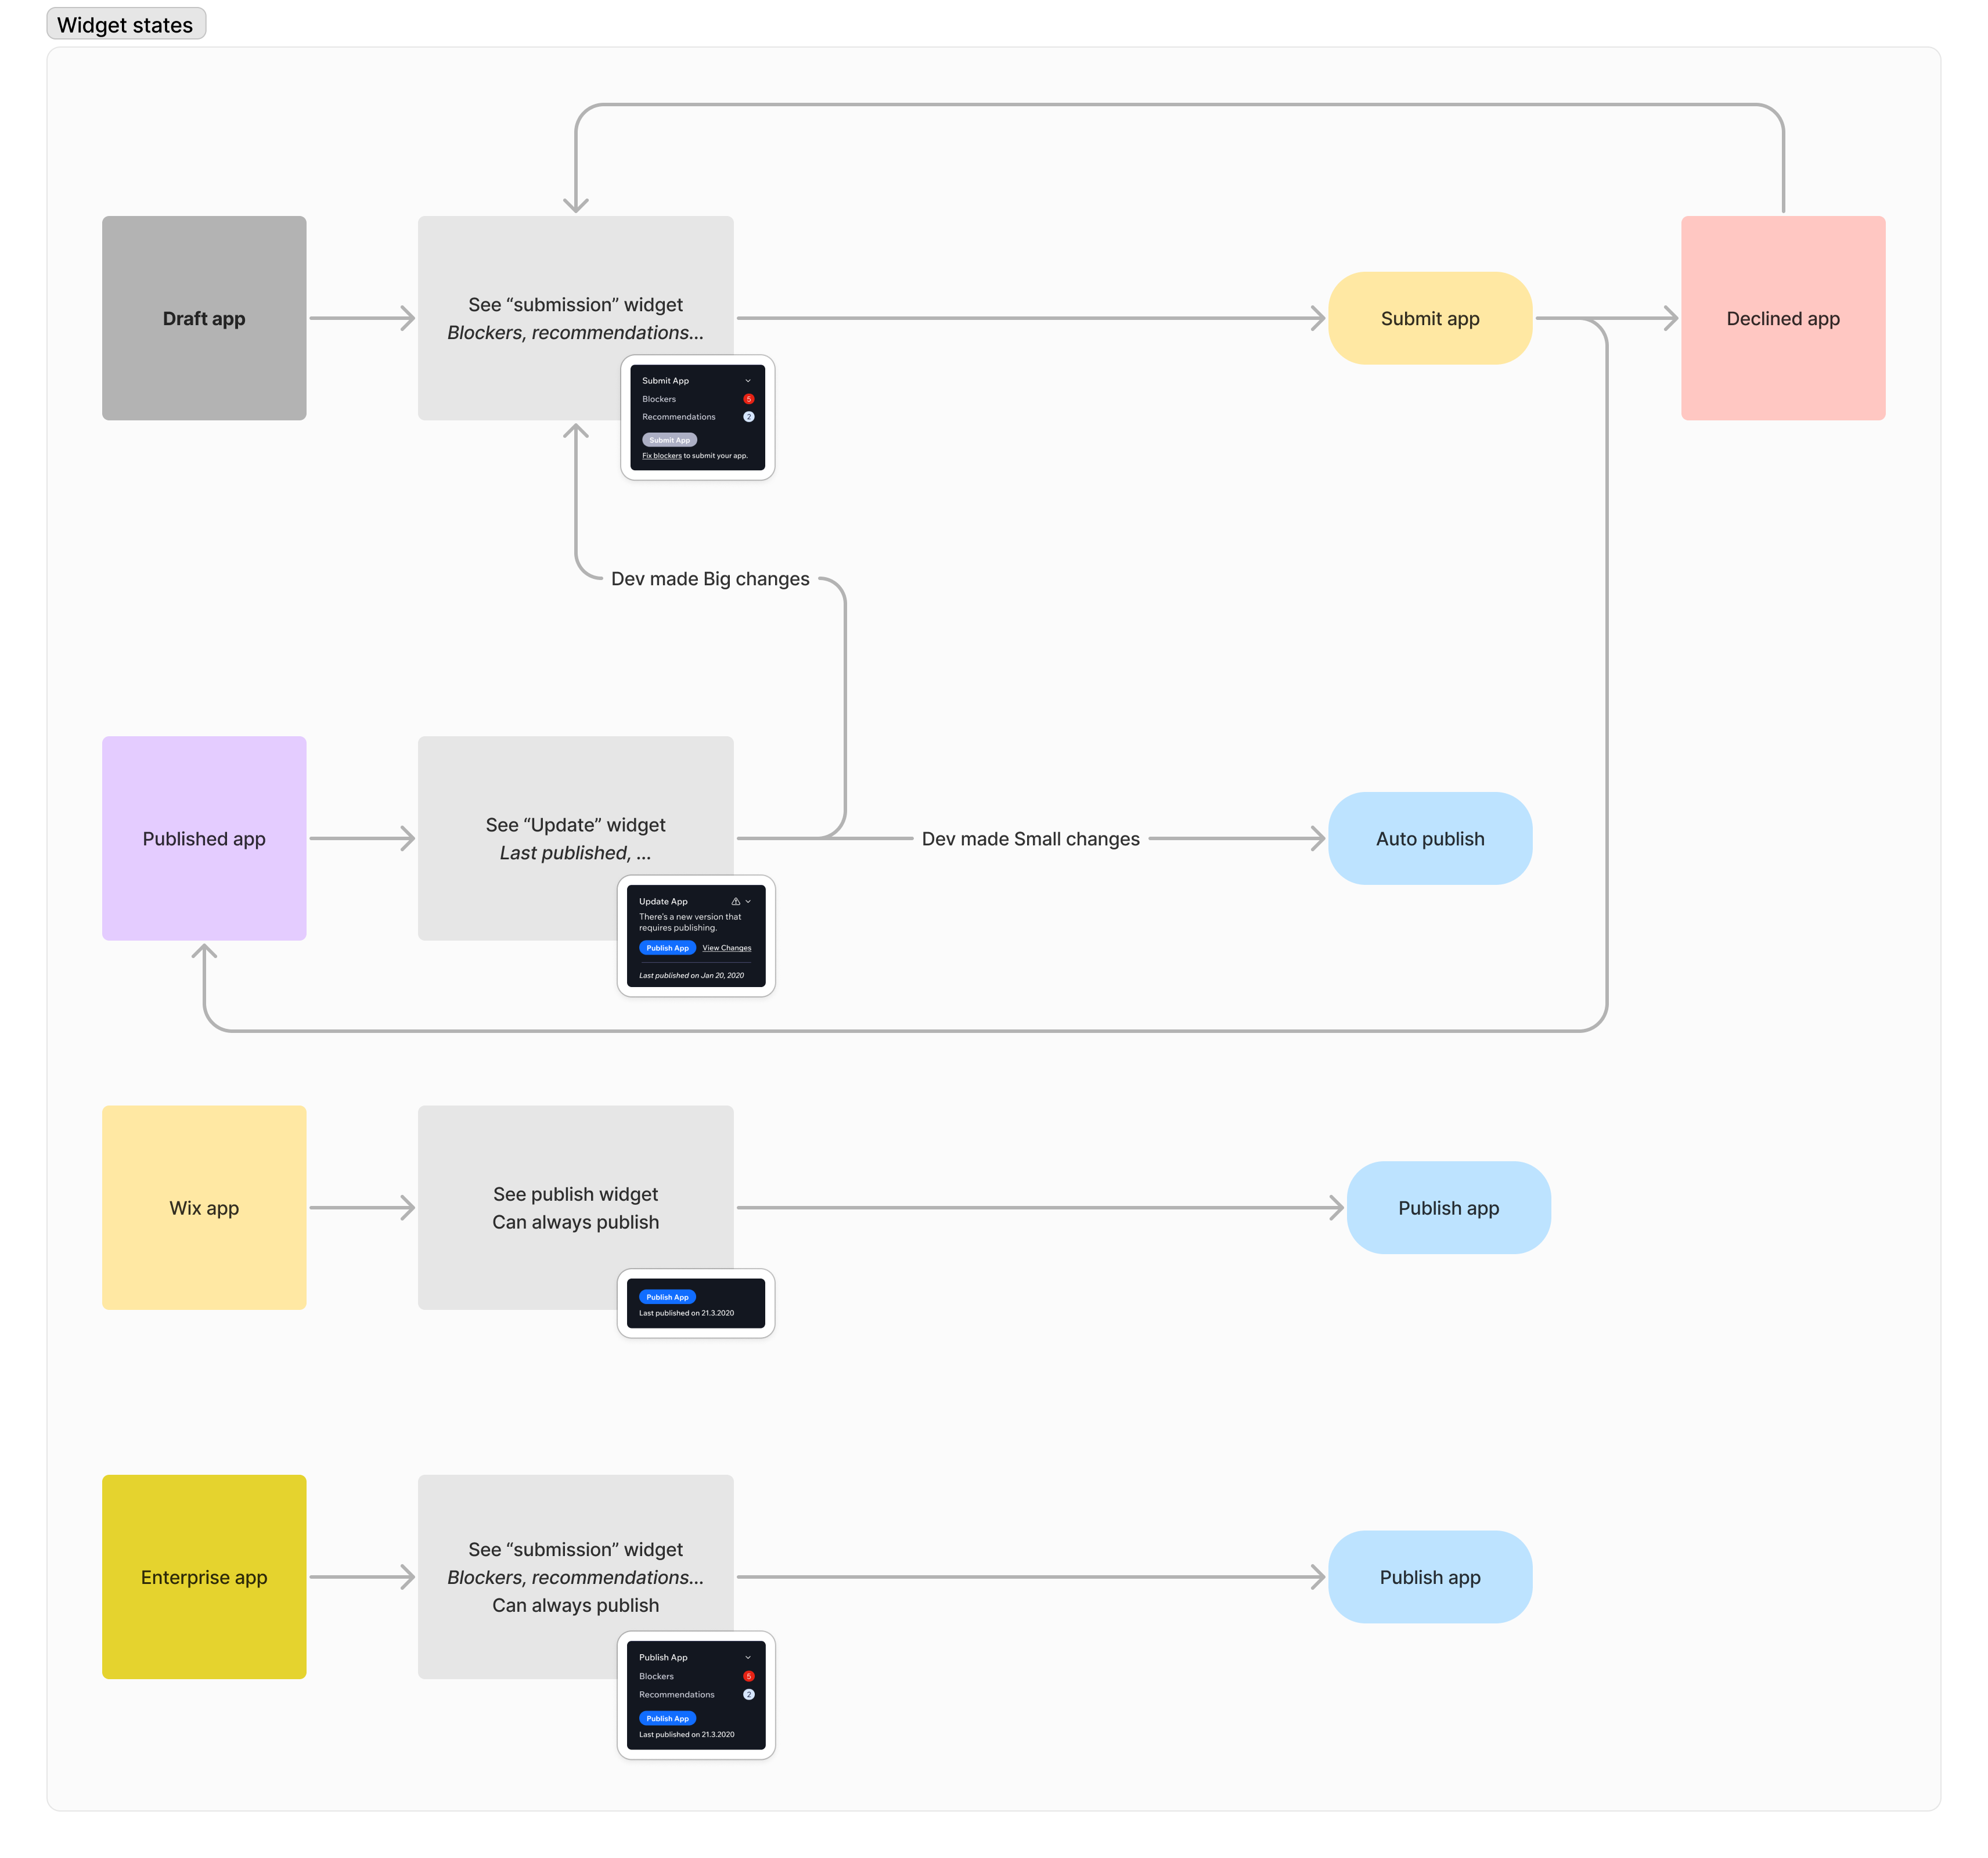The width and height of the screenshot is (1988, 1858).
Task: Click "Last published on 21.3.2020" in Wix widget
Action: (686, 1313)
